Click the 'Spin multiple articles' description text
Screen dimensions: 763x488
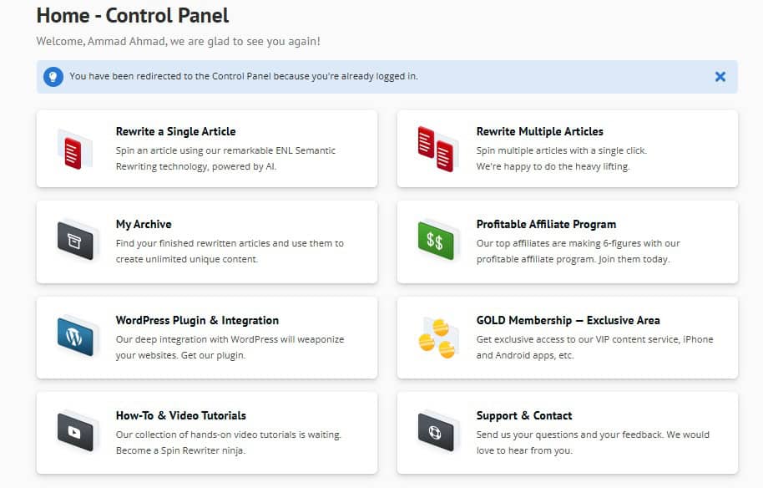(561, 150)
